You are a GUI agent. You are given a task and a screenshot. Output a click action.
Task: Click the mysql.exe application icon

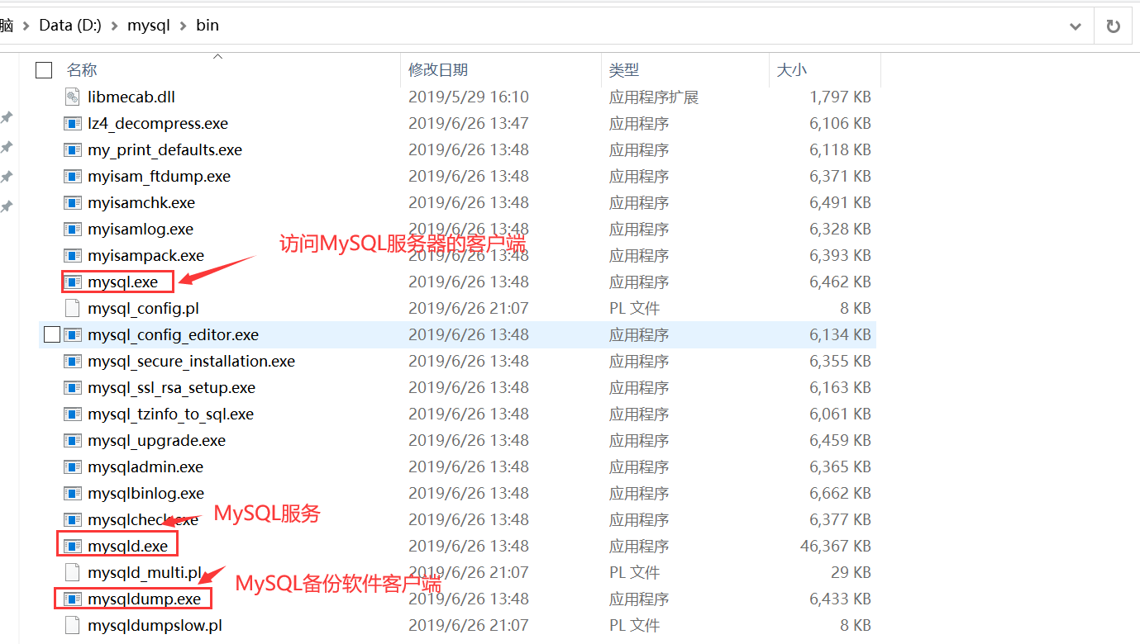(x=73, y=282)
